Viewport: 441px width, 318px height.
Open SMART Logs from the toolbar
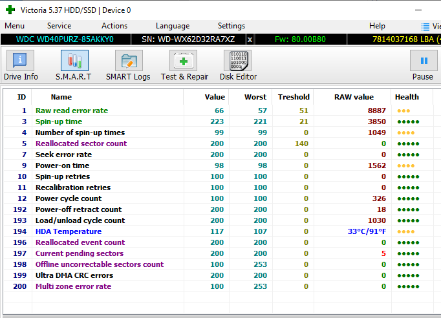(128, 65)
